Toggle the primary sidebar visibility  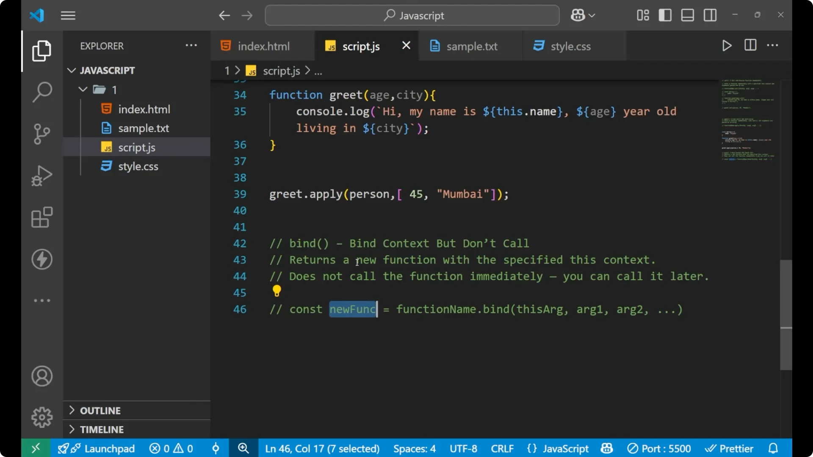click(x=665, y=15)
